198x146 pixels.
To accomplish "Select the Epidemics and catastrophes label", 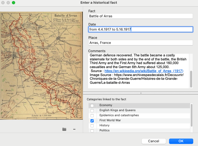I will 119,115.
